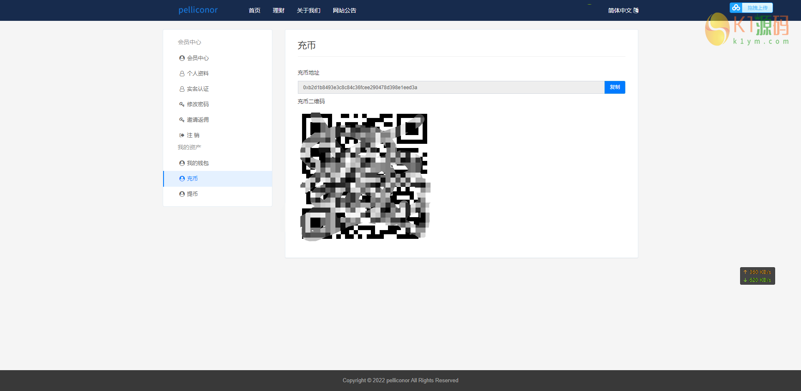This screenshot has height=391, width=801.
Task: Click the language icon beside 简体中文
Action: [x=636, y=10]
